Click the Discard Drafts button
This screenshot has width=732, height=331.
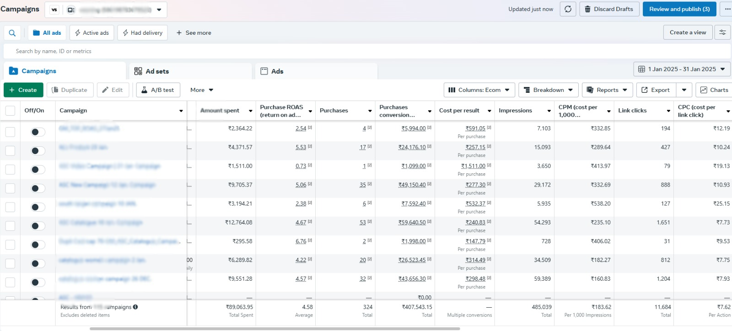click(609, 9)
